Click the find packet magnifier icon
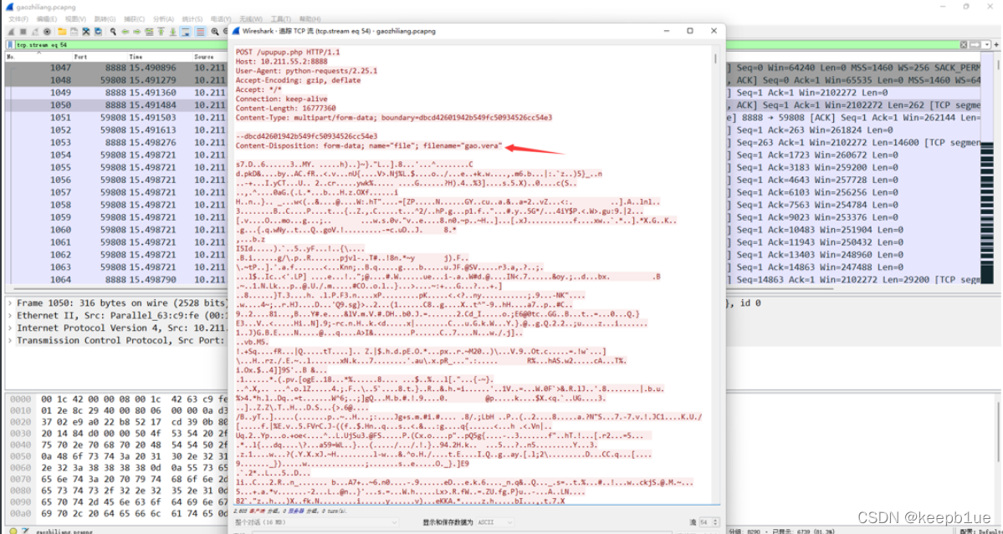The height and width of the screenshot is (534, 1003). (113, 32)
